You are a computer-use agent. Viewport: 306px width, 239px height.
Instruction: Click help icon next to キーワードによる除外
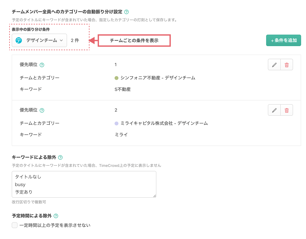[60, 157]
